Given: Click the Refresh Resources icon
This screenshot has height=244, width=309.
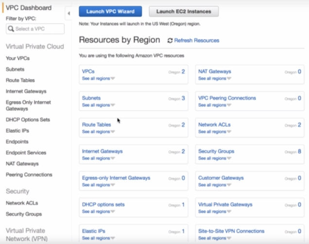Looking at the screenshot, I should click(170, 41).
